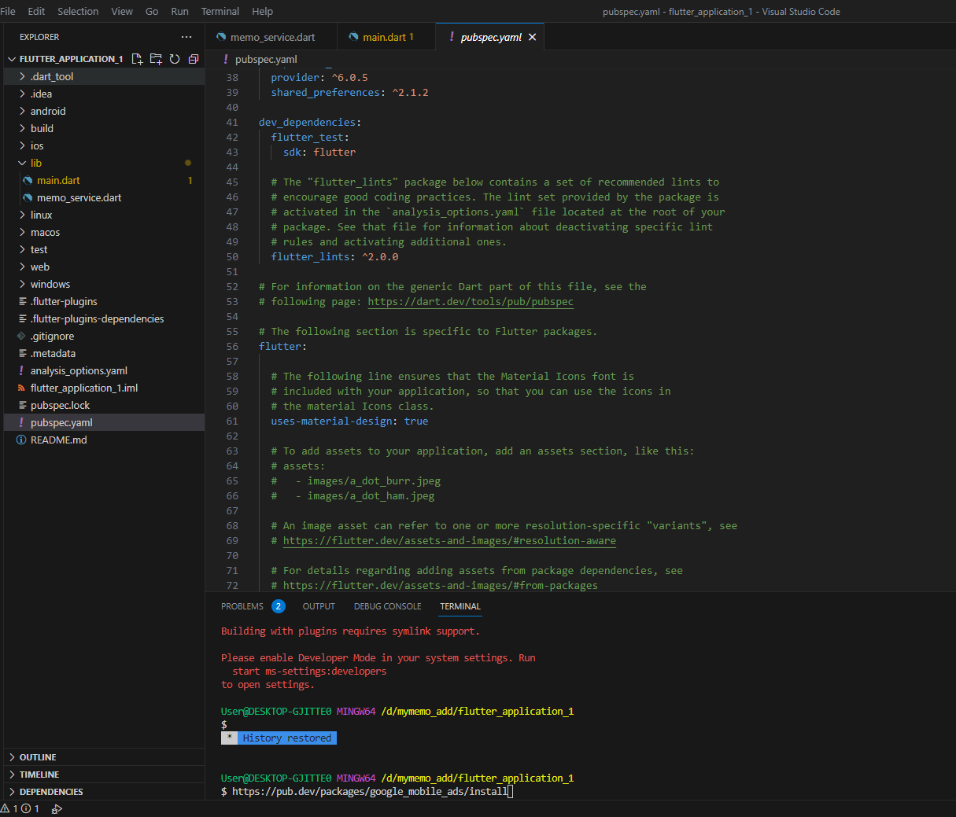The width and height of the screenshot is (956, 817).
Task: Click the file icon beside pubspec.lock
Action: point(23,405)
